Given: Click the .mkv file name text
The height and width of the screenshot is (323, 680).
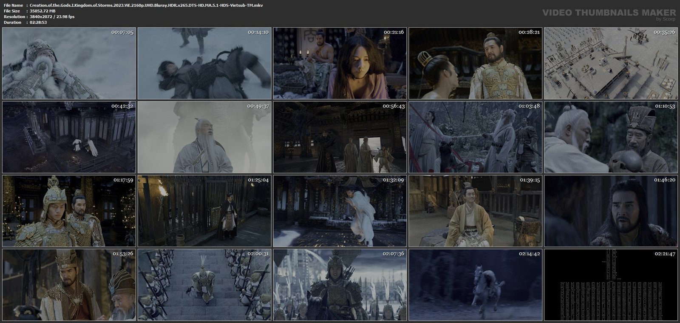Looking at the screenshot, I should pyautogui.click(x=146, y=5).
